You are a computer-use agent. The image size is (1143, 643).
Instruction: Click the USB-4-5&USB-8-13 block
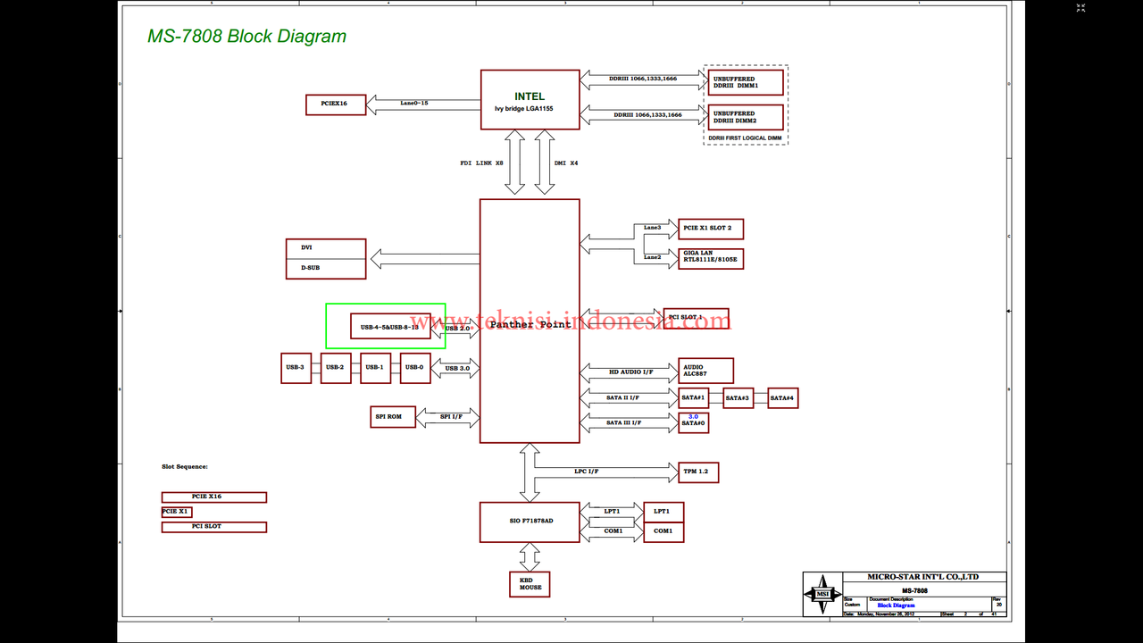(x=389, y=328)
